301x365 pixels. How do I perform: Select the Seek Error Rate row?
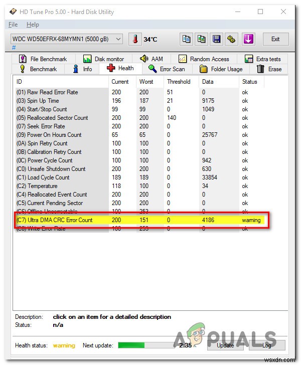coord(140,126)
